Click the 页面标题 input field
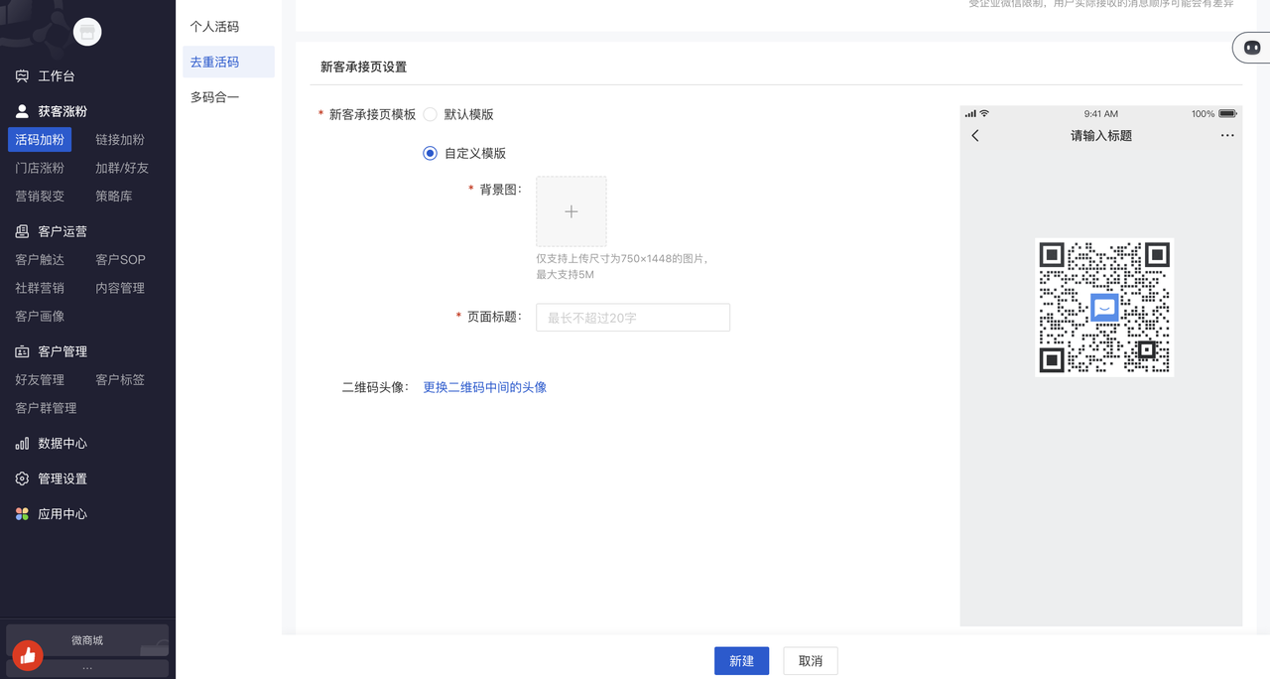1270x679 pixels. tap(633, 318)
